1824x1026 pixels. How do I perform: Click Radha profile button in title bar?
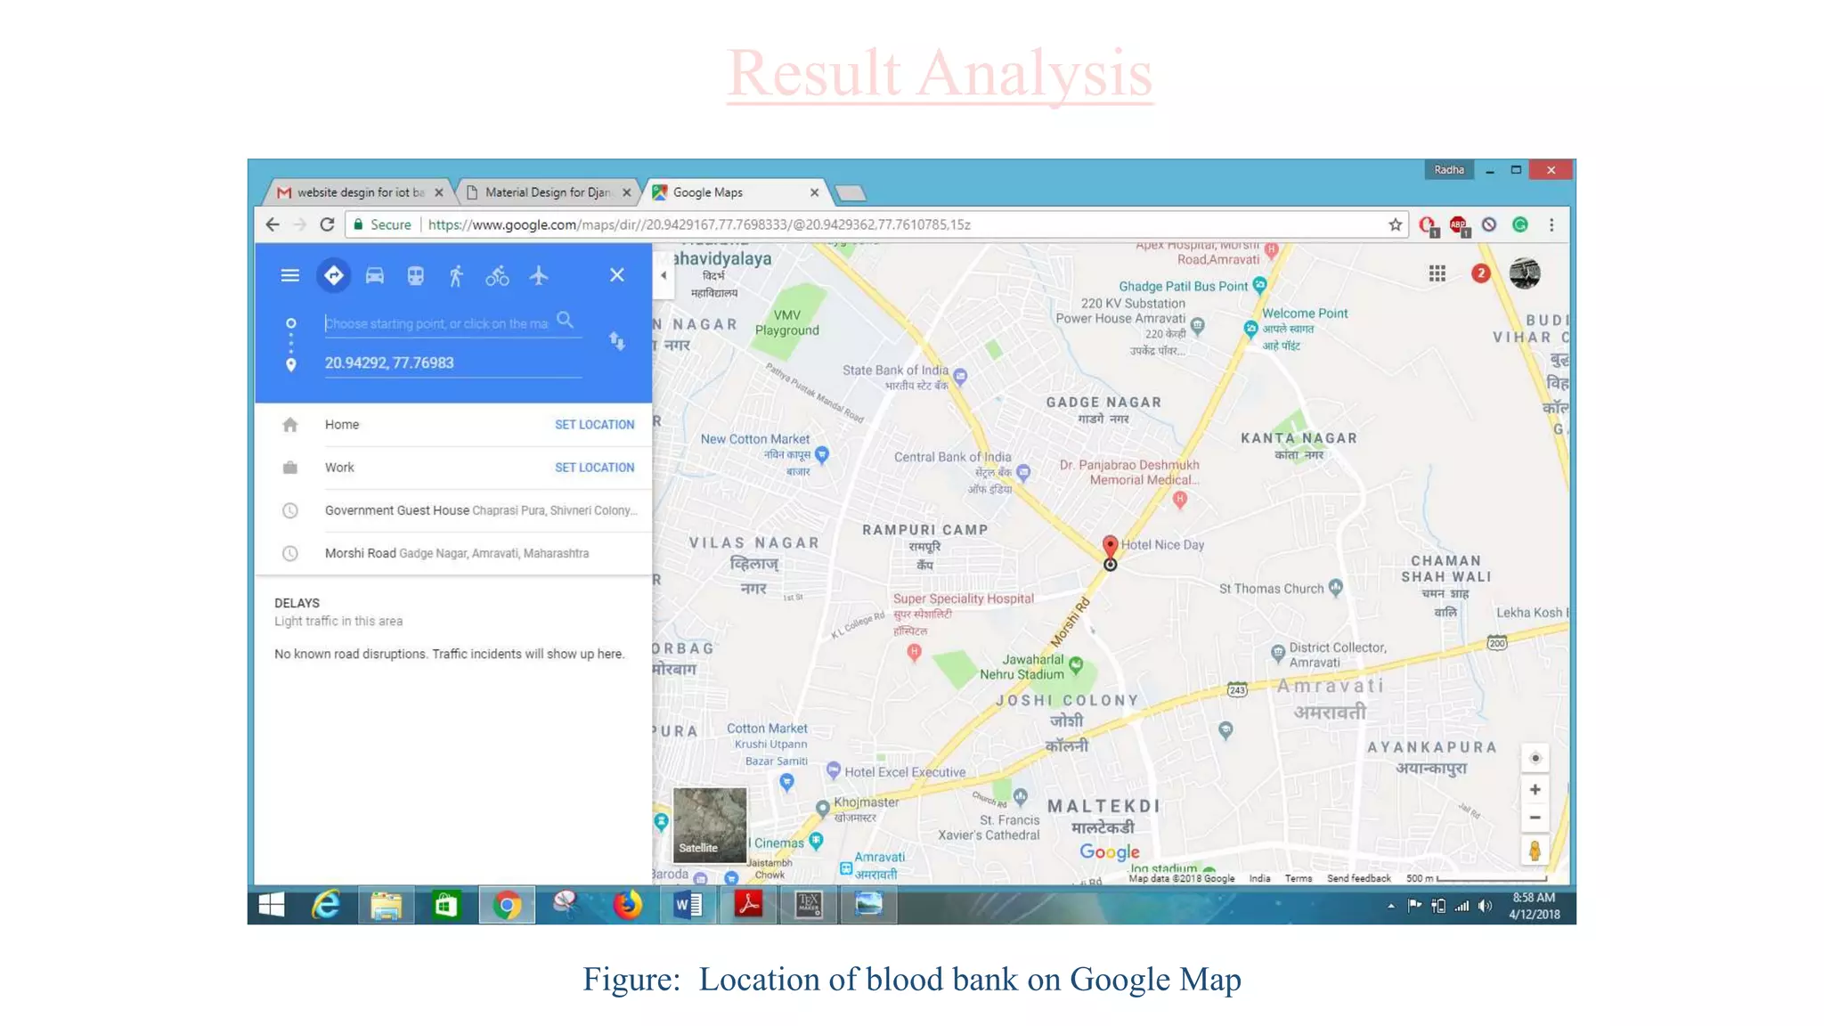pyautogui.click(x=1448, y=170)
